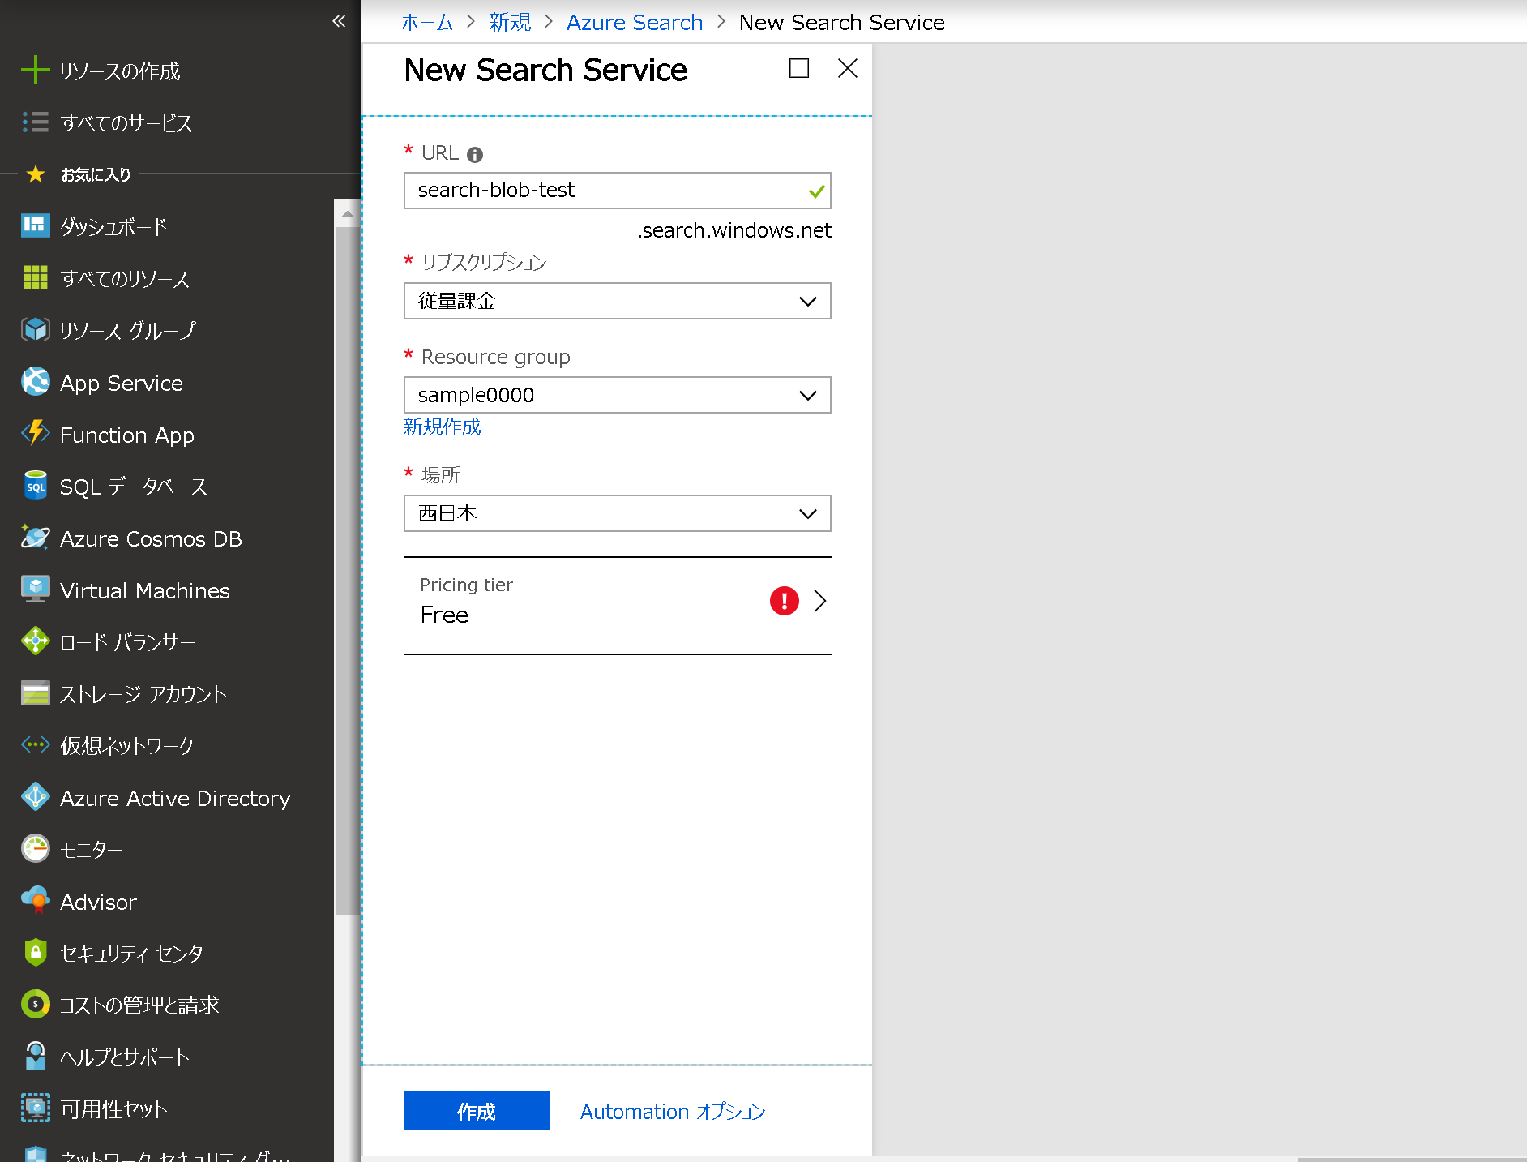
Task: Click the 作成 create button
Action: (x=477, y=1111)
